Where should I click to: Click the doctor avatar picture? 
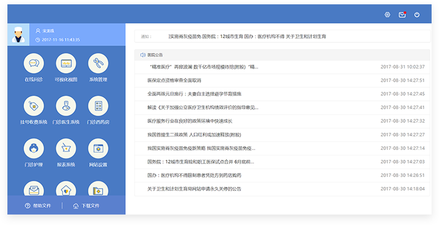point(18,34)
